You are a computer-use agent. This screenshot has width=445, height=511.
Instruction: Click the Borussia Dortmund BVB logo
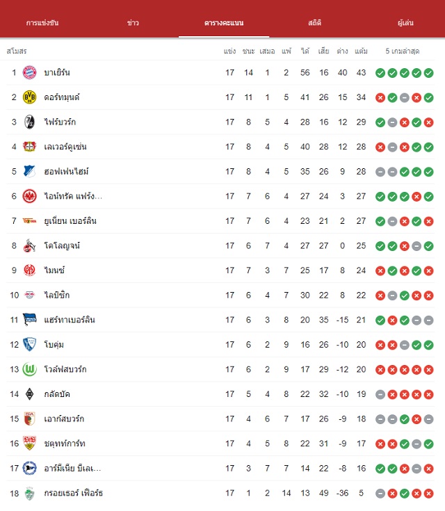pyautogui.click(x=29, y=97)
